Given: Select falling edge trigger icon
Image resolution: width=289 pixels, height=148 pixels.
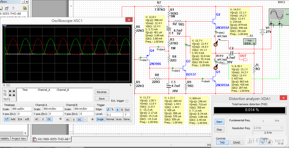Looking at the screenshot, I should (112, 109).
